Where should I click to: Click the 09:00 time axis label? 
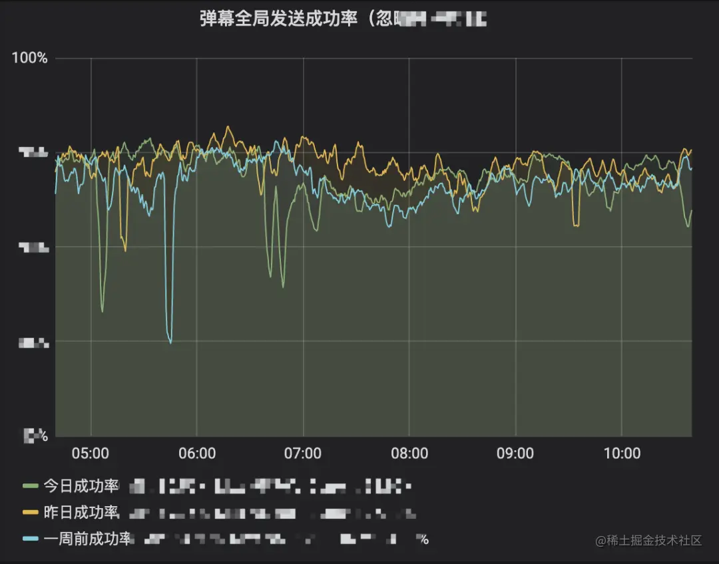coord(515,453)
